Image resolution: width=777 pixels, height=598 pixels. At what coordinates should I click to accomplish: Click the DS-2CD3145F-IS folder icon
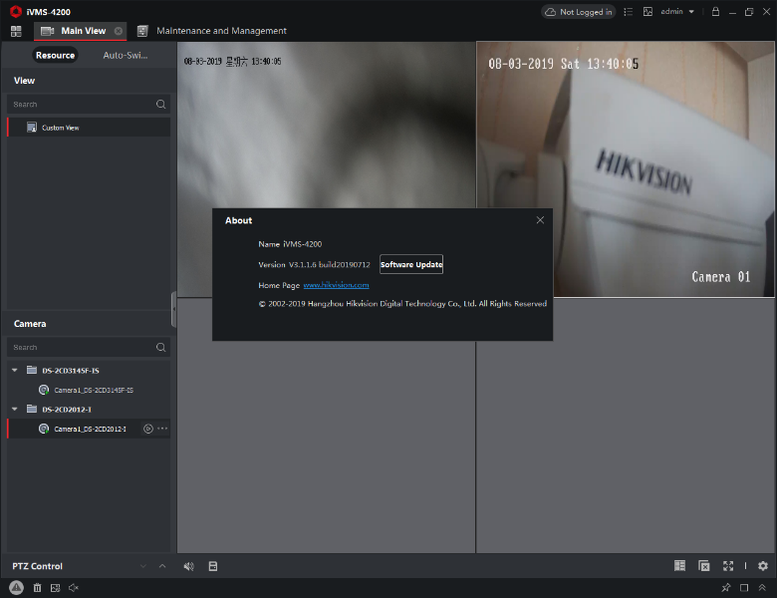[x=32, y=370]
